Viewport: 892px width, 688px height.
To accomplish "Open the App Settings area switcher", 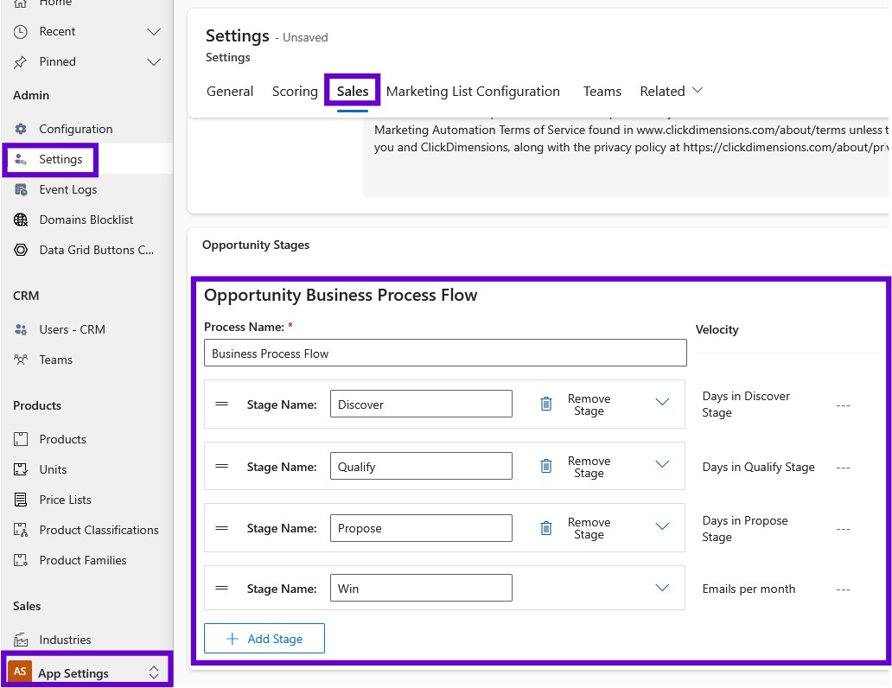I will tap(154, 672).
